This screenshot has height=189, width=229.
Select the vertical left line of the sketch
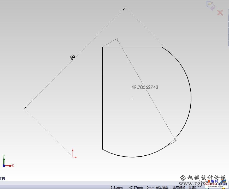click(x=103, y=98)
